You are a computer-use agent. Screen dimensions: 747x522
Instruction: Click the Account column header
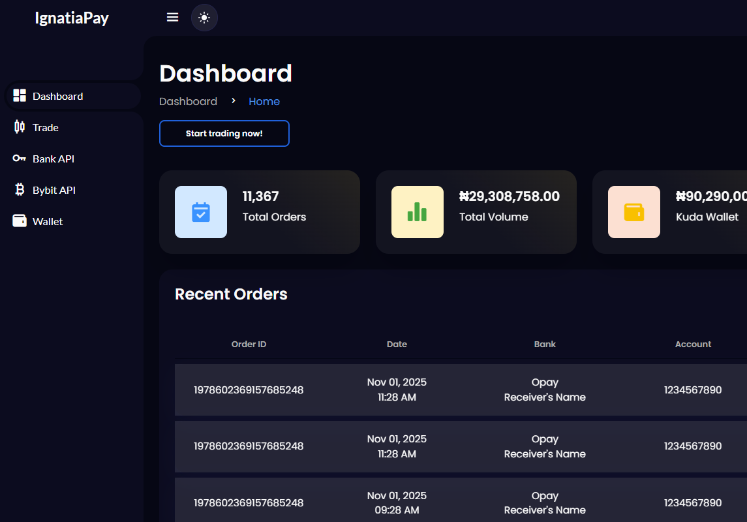(693, 344)
